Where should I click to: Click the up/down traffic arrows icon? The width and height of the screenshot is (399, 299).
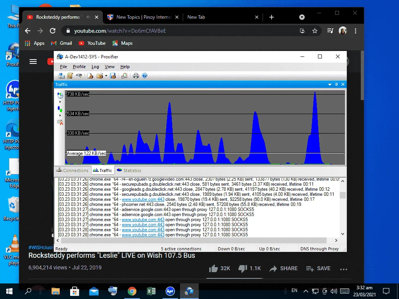(60, 109)
